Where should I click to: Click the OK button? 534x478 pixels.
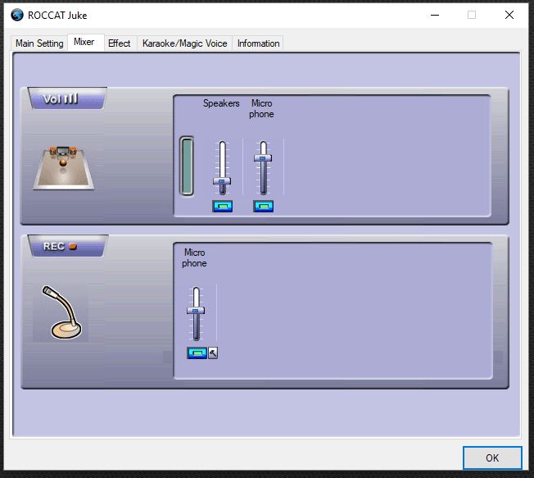click(492, 458)
